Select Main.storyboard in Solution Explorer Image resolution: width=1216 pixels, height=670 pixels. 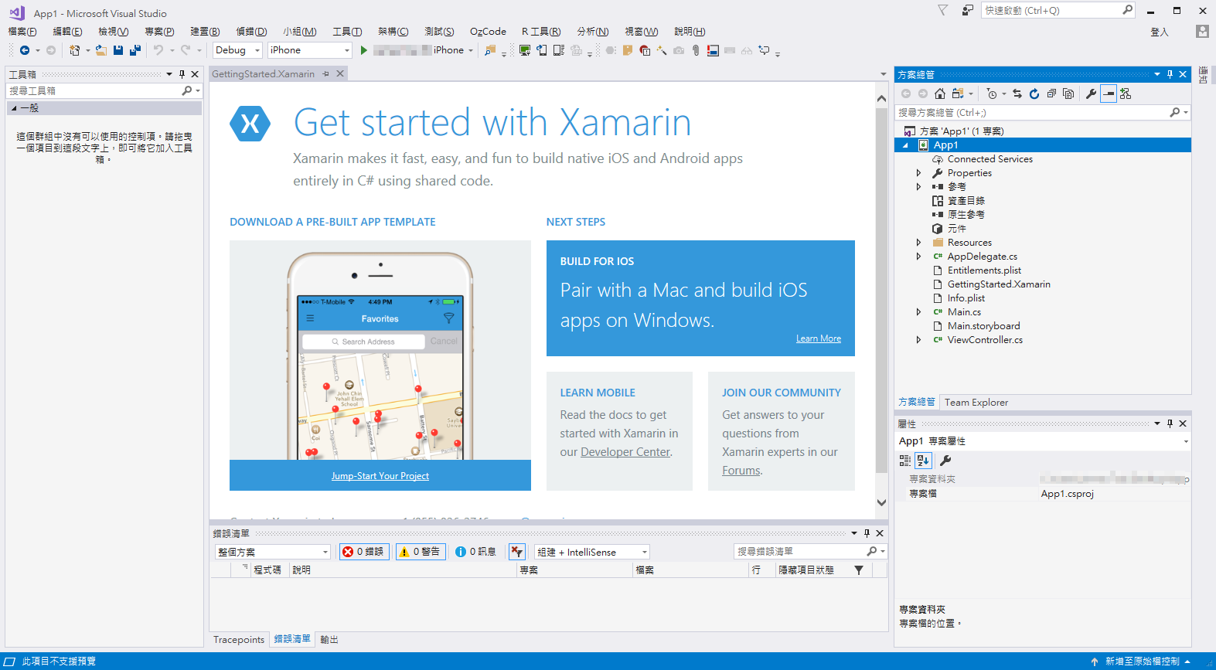coord(983,326)
